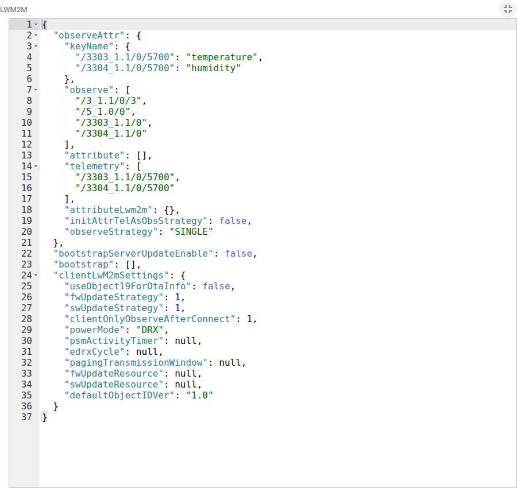Click line number 37 in the gutter
Viewport: 517px width, 488px height.
26,417
